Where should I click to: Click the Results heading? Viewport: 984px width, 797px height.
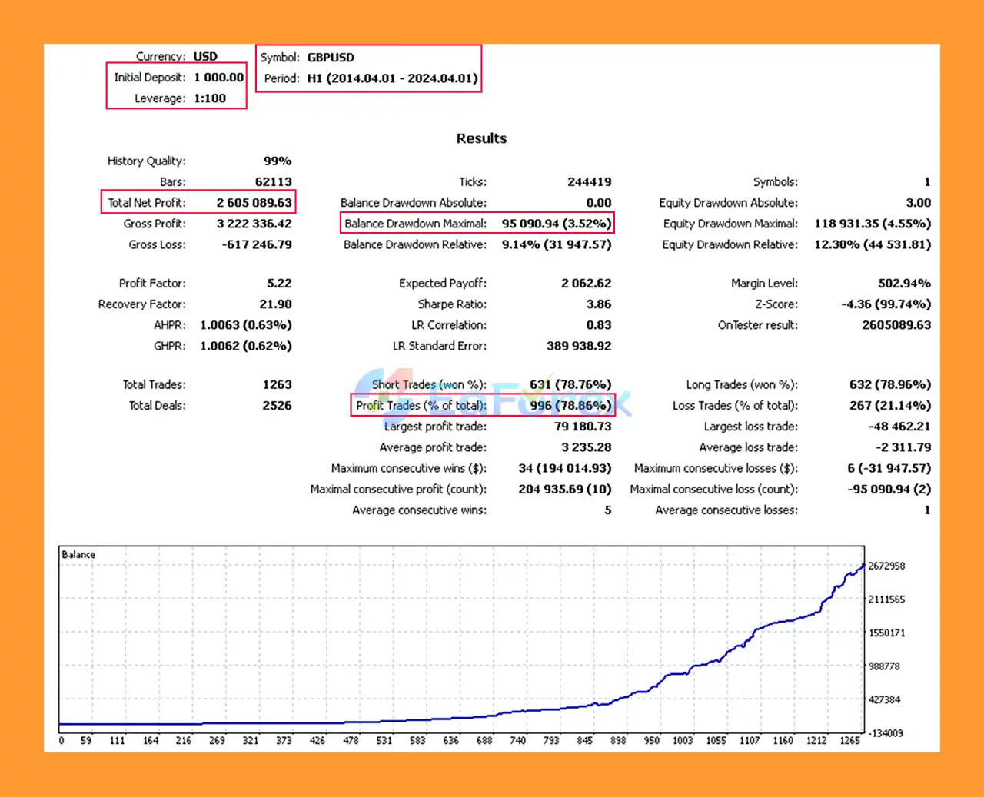point(481,138)
